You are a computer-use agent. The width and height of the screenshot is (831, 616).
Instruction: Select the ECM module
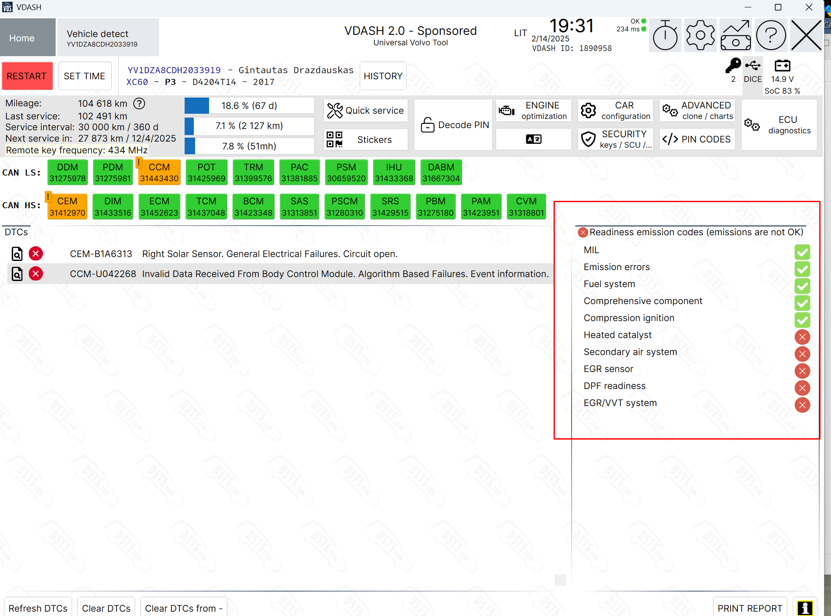pos(159,206)
